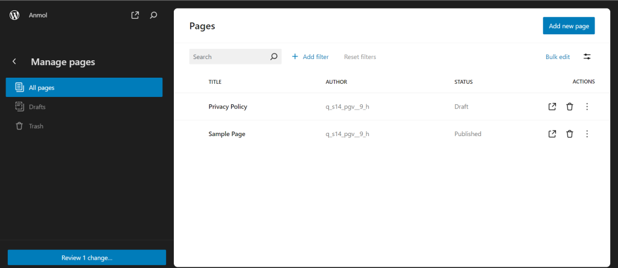Click the Add new page button
The width and height of the screenshot is (618, 268).
tap(569, 26)
